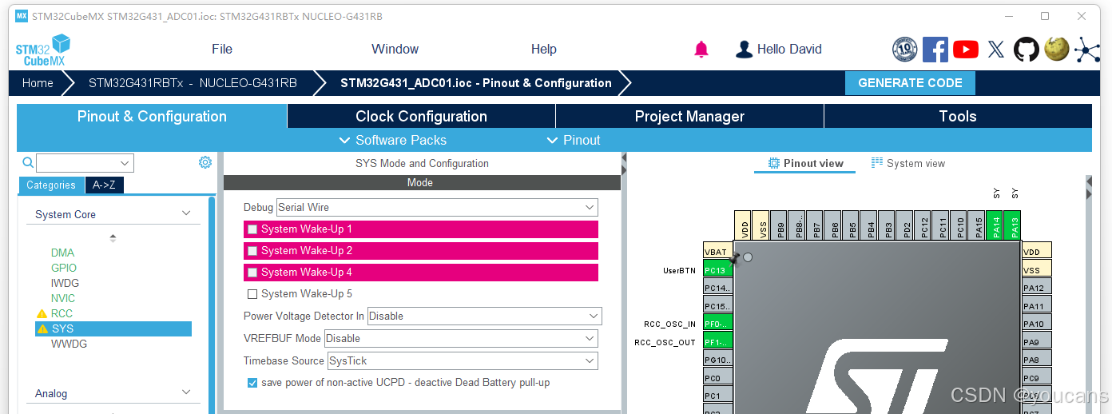This screenshot has width=1112, height=414.
Task: Select WWDG in System Core
Action: (69, 344)
